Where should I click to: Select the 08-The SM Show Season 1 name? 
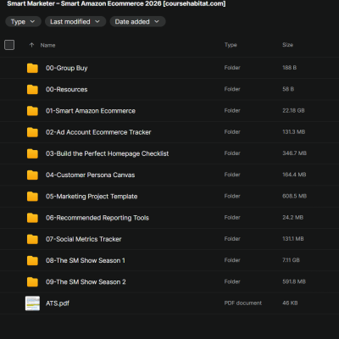[86, 260]
